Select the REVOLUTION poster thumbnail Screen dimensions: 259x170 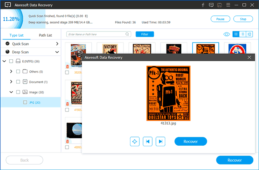(142, 49)
